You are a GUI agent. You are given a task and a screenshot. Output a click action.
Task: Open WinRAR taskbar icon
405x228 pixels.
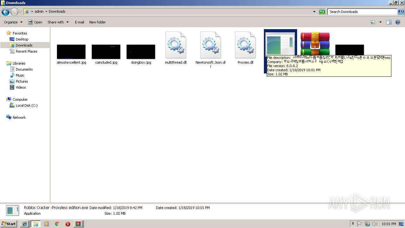click(78, 224)
